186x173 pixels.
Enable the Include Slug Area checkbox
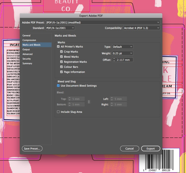coord(58,112)
